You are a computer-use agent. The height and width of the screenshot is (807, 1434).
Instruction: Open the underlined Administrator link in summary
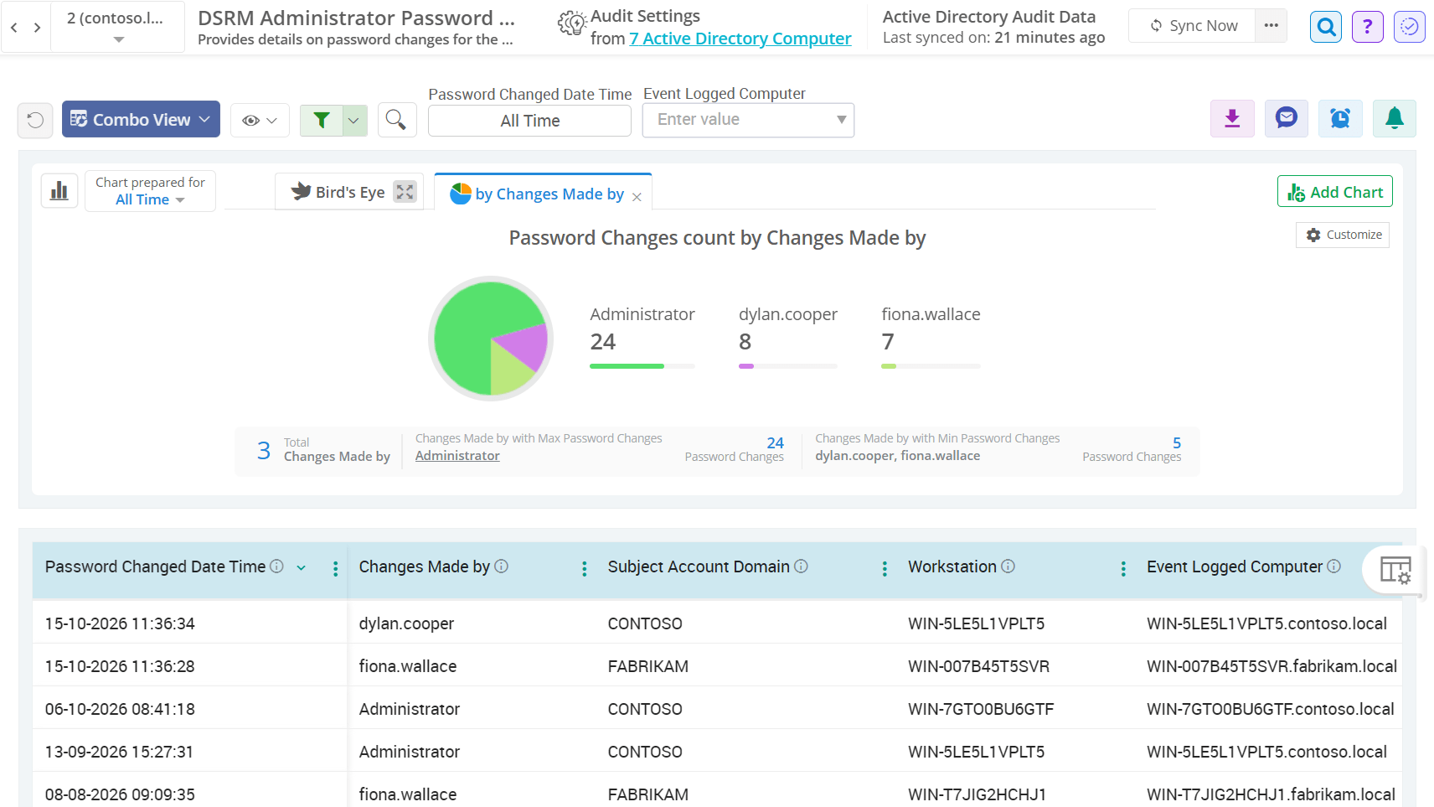[457, 456]
